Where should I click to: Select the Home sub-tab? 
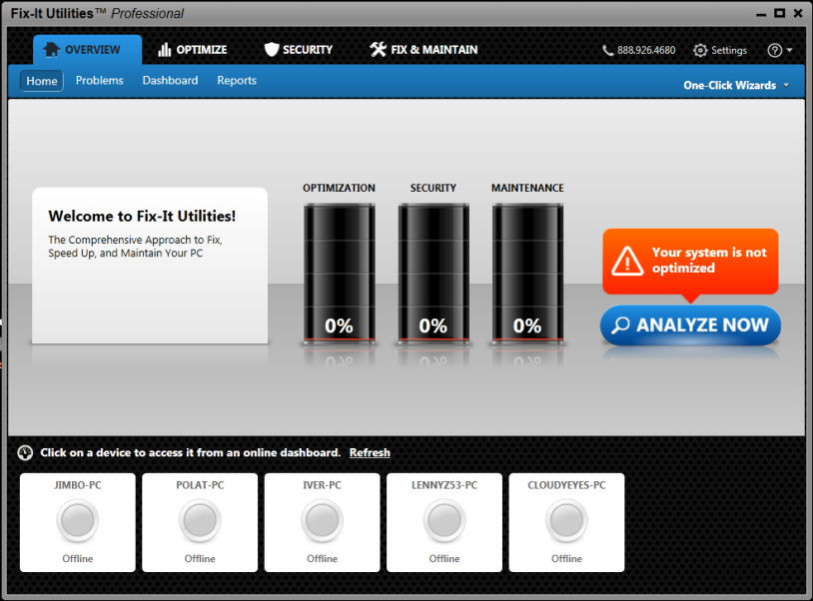(42, 81)
